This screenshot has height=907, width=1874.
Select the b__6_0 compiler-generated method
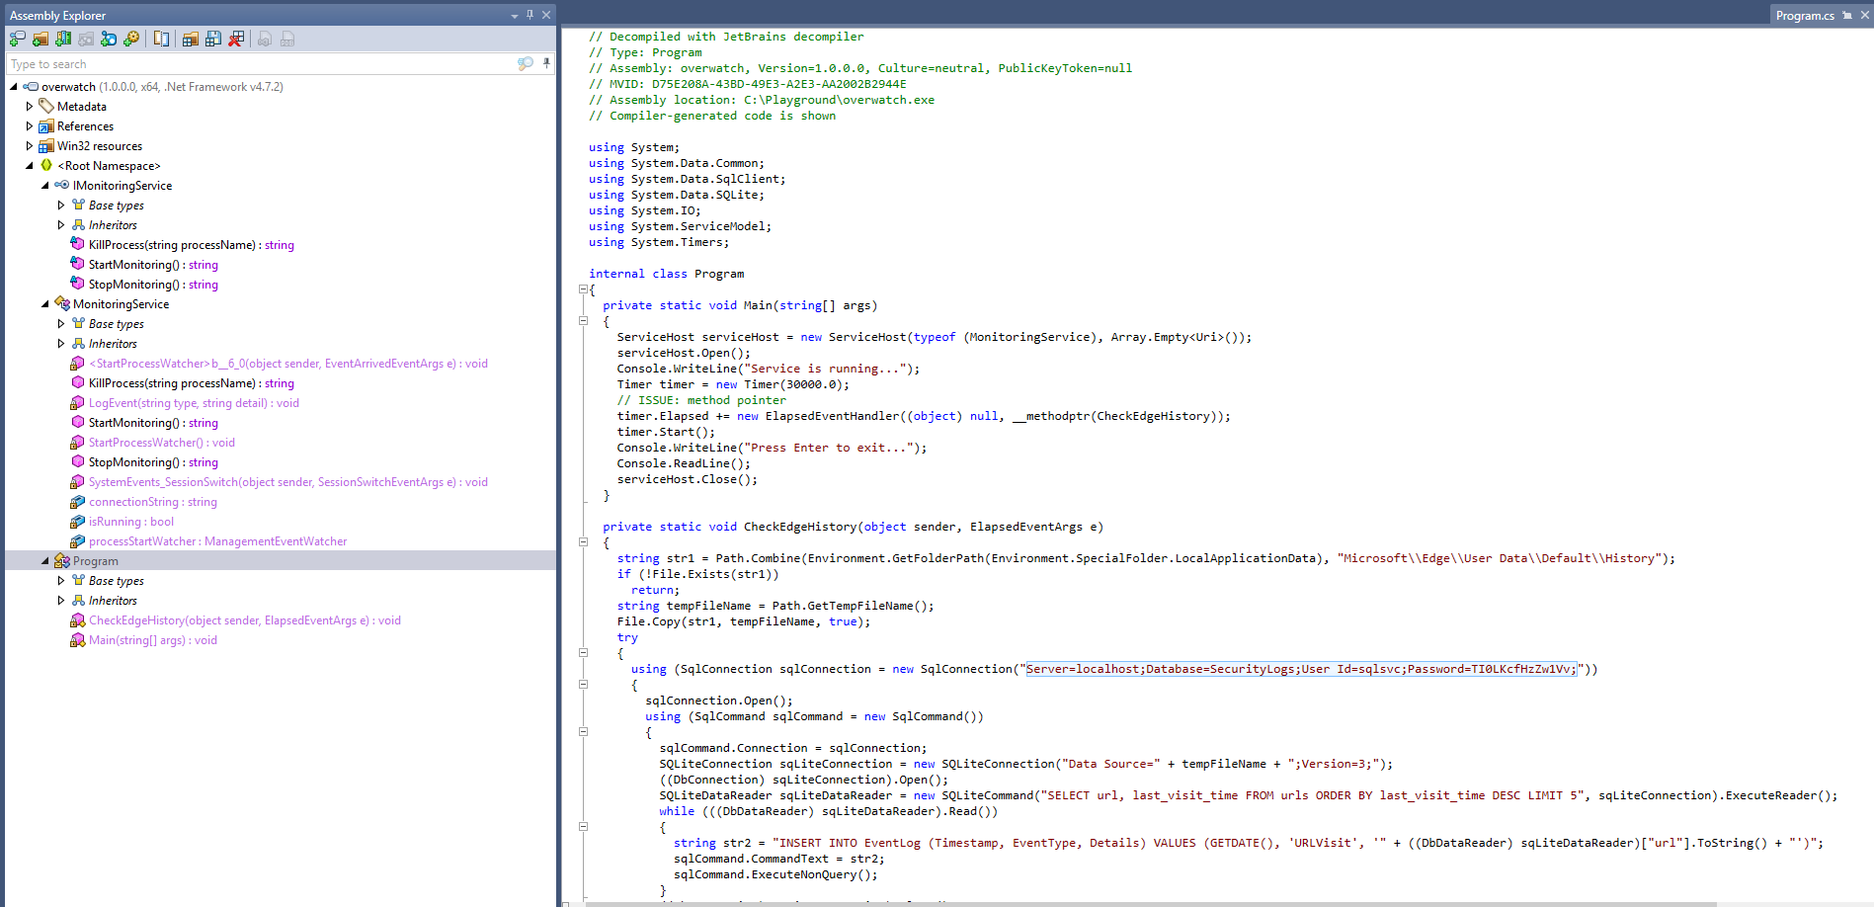point(288,364)
